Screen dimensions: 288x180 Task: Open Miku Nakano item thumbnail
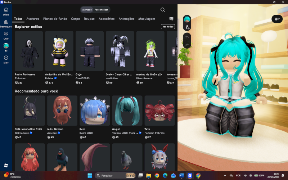pos(62,111)
